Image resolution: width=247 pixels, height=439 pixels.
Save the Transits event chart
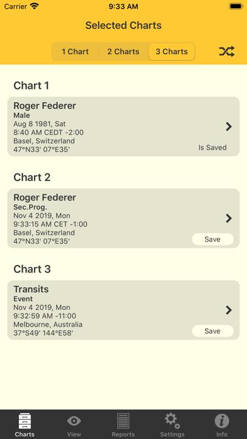(212, 331)
